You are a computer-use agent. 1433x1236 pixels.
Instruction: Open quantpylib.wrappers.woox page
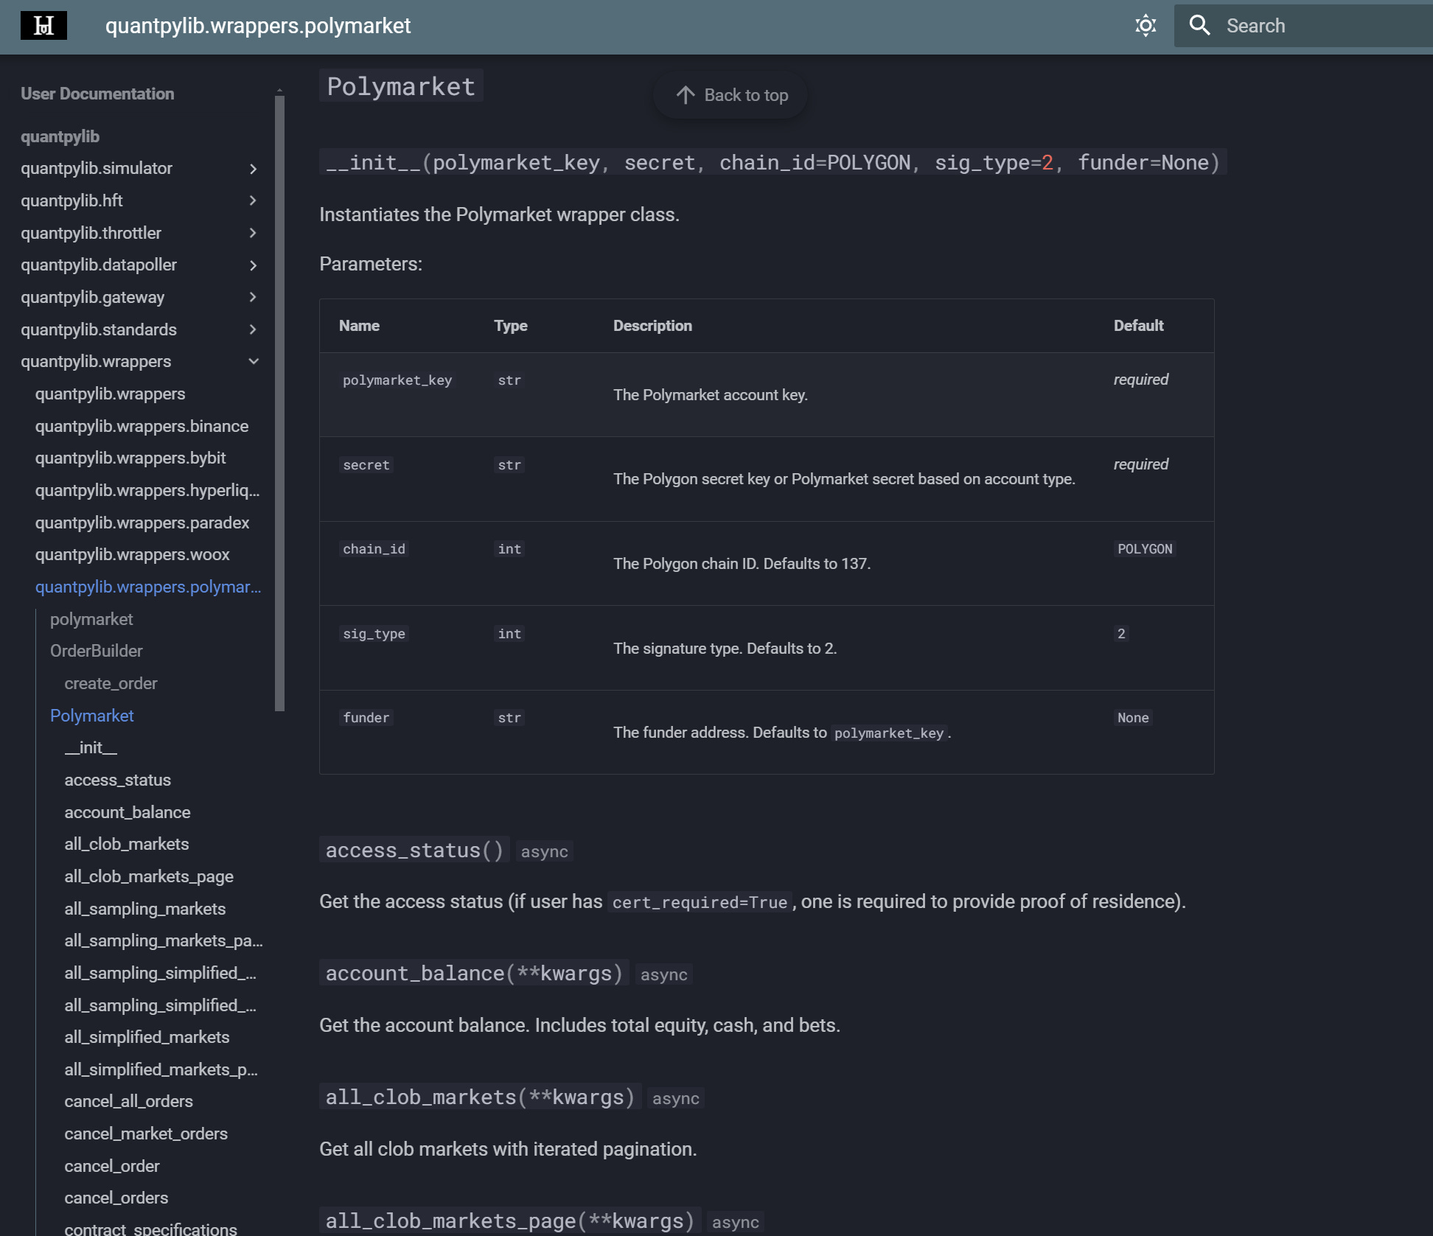[x=133, y=555]
